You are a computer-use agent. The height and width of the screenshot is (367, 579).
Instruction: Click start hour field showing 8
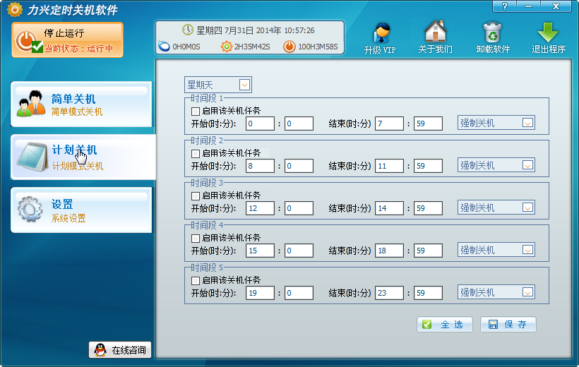pos(260,166)
